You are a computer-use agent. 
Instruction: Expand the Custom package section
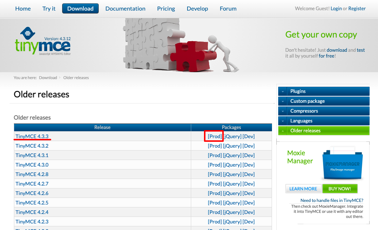[x=324, y=101]
